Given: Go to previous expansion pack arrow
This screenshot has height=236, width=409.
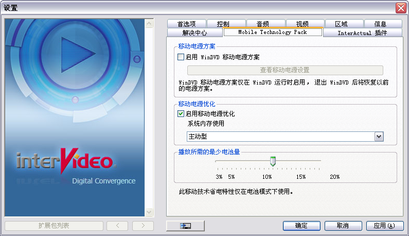Looking at the screenshot, I should pos(117,226).
